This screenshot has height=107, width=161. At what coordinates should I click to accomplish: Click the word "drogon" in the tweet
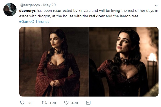pyautogui.click(x=44, y=16)
